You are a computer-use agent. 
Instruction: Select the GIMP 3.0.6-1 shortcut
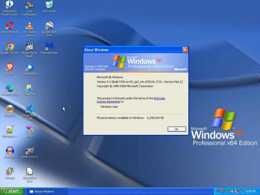point(29,153)
